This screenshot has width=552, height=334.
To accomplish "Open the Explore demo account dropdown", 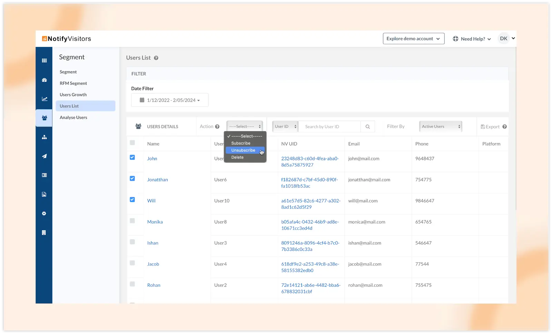I will click(x=413, y=39).
